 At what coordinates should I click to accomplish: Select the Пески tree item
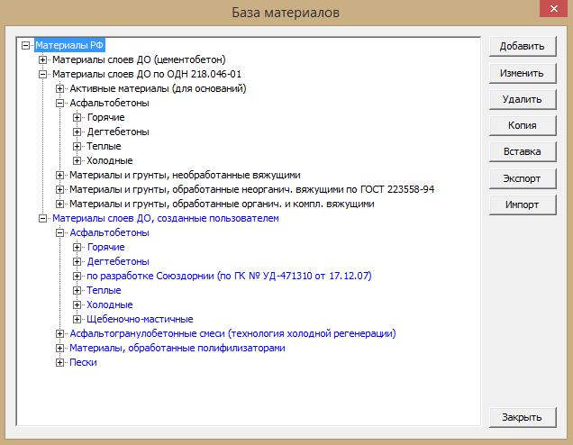pyautogui.click(x=83, y=362)
